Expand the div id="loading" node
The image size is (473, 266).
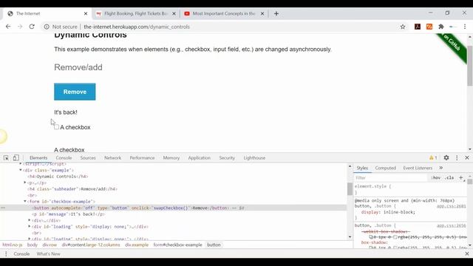click(30, 227)
